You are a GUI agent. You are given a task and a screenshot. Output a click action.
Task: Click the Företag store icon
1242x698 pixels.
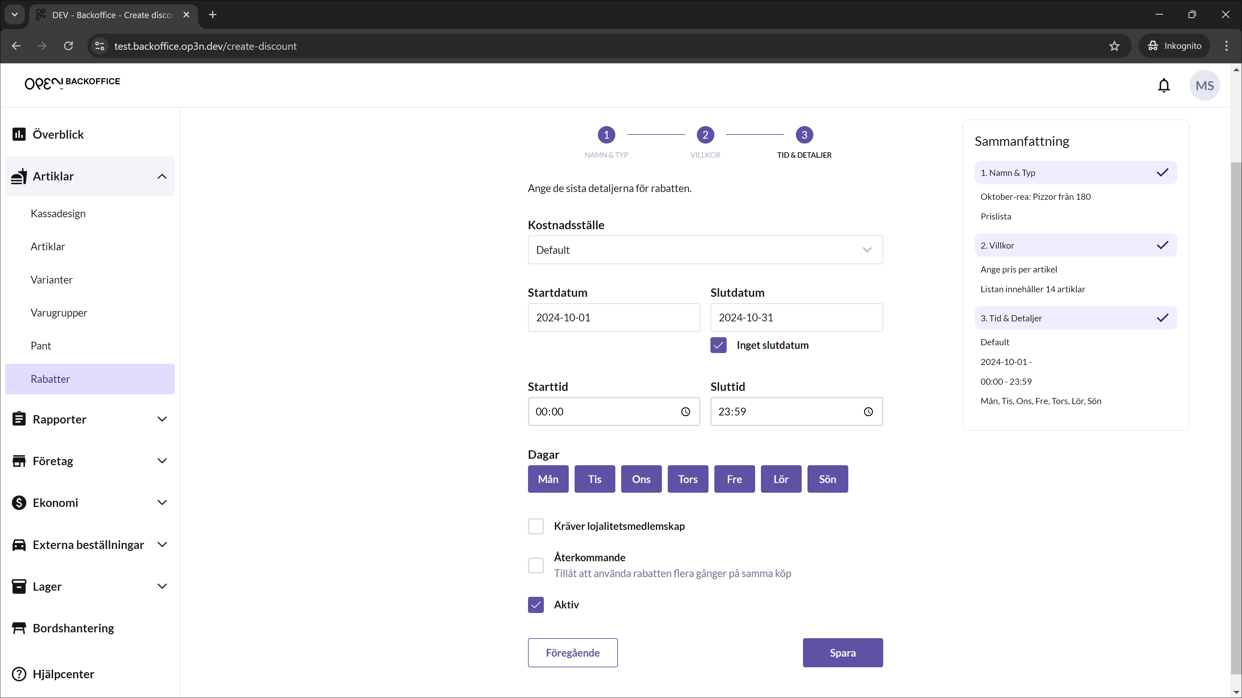(x=19, y=461)
